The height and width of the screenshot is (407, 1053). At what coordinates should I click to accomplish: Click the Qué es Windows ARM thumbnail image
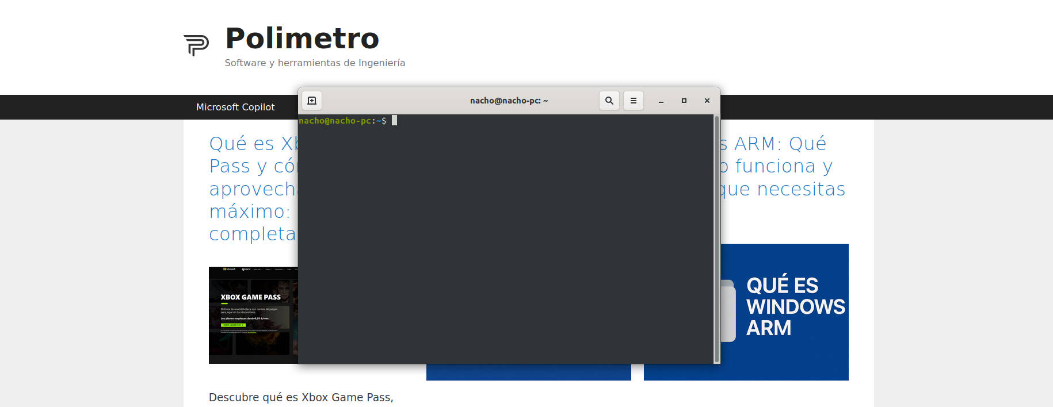coord(784,312)
